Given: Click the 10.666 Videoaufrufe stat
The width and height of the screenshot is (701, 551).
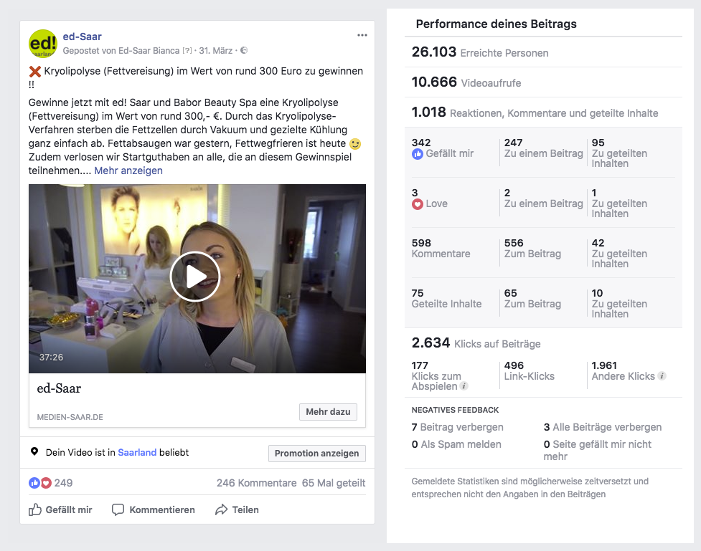Looking at the screenshot, I should (x=466, y=82).
